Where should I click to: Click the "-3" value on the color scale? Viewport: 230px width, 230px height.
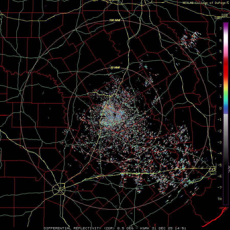click(x=220, y=142)
